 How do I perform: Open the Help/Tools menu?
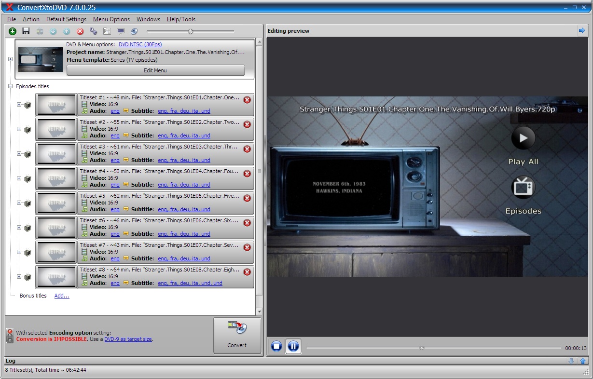coord(181,19)
